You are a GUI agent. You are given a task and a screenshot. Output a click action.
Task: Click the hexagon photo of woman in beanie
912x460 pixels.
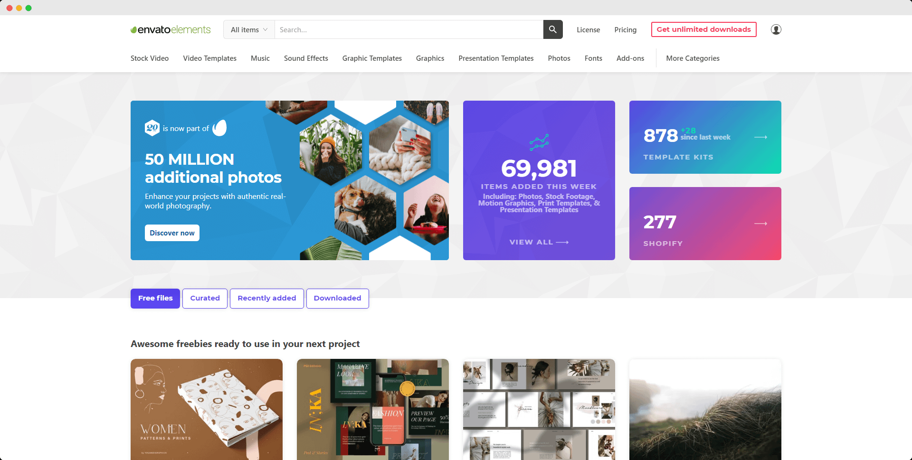click(331, 150)
